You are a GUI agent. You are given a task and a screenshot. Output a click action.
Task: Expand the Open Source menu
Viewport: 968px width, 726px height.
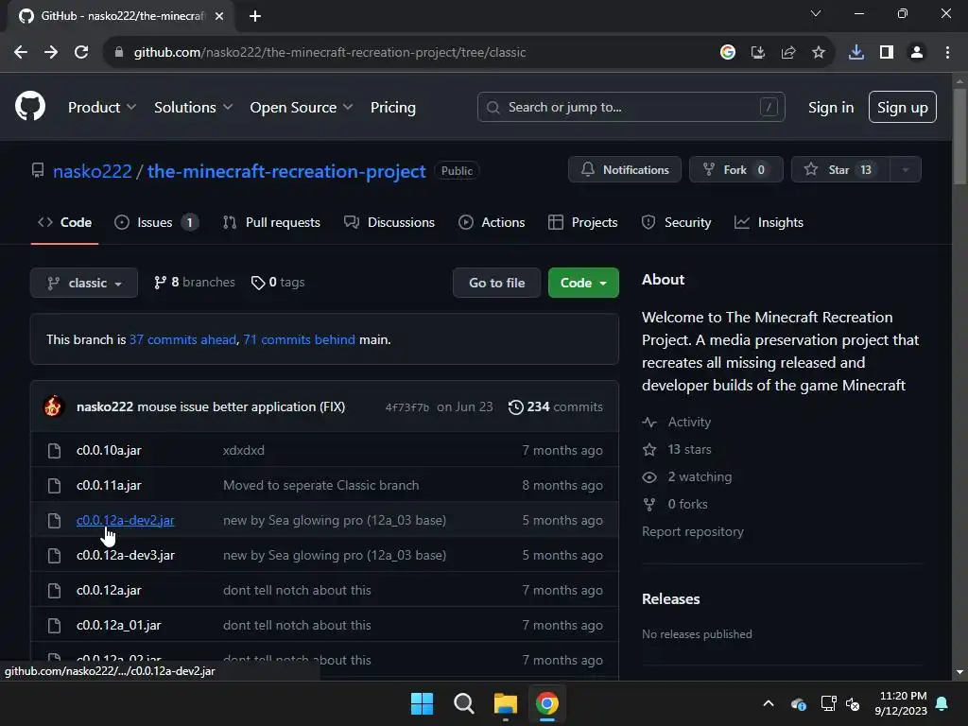point(302,108)
